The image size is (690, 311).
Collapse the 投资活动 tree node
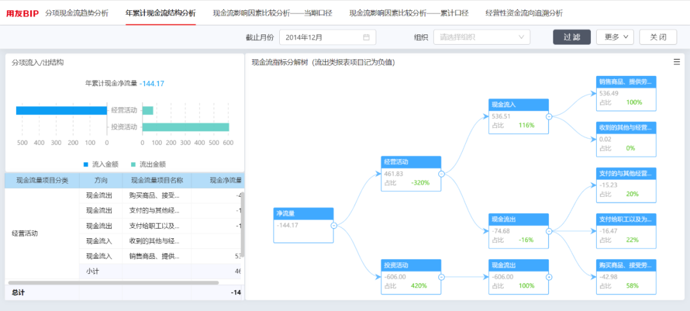click(441, 277)
